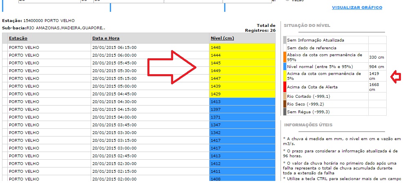This screenshot has height=185, width=403.
Task: Sort by Nível (cm) column header
Action: pyautogui.click(x=222, y=38)
